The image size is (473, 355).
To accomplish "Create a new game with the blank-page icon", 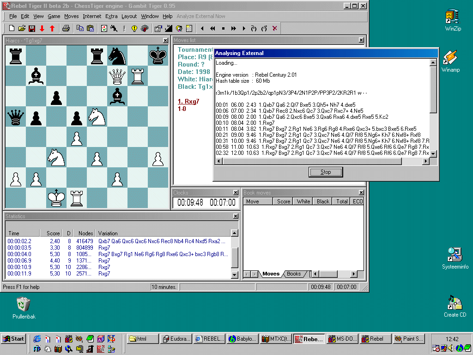I will (x=12, y=28).
